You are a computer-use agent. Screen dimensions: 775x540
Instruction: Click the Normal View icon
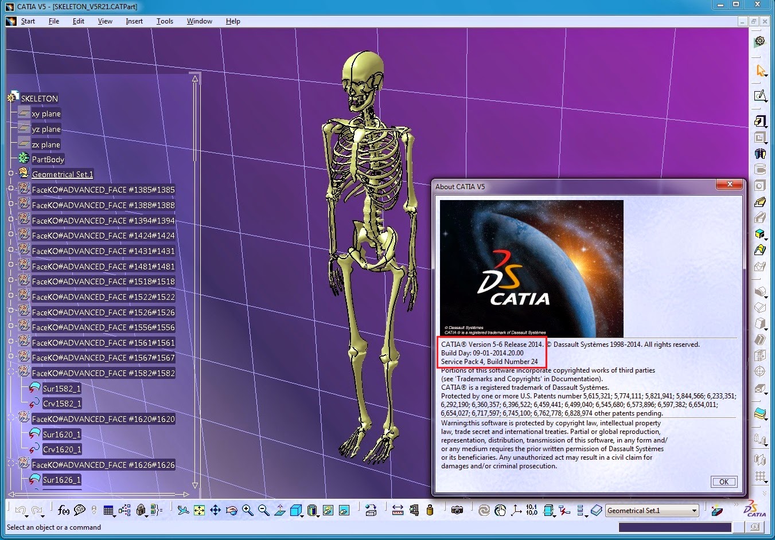click(x=279, y=510)
